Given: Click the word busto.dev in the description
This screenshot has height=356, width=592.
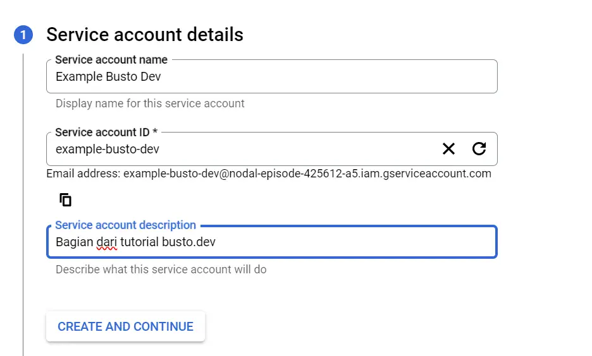Looking at the screenshot, I should (x=188, y=242).
